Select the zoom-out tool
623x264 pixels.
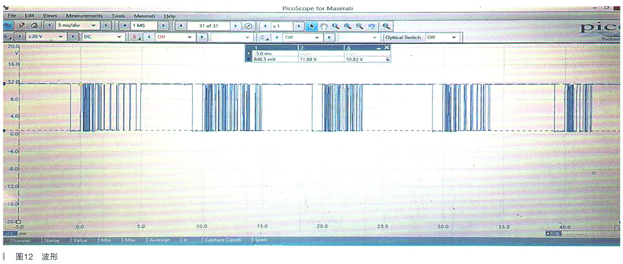(360, 26)
